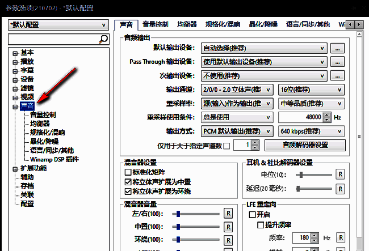Reset 左/右 volume with R button

tap(228, 213)
